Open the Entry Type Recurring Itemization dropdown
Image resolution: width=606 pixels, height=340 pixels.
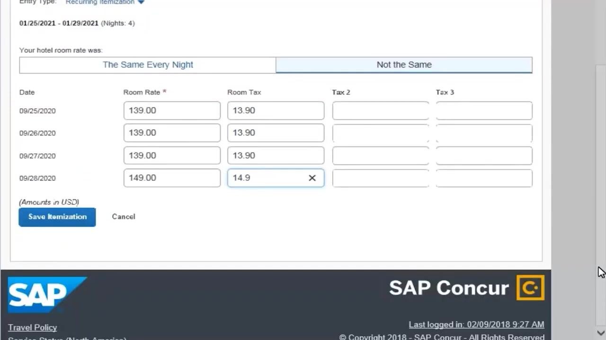[105, 2]
